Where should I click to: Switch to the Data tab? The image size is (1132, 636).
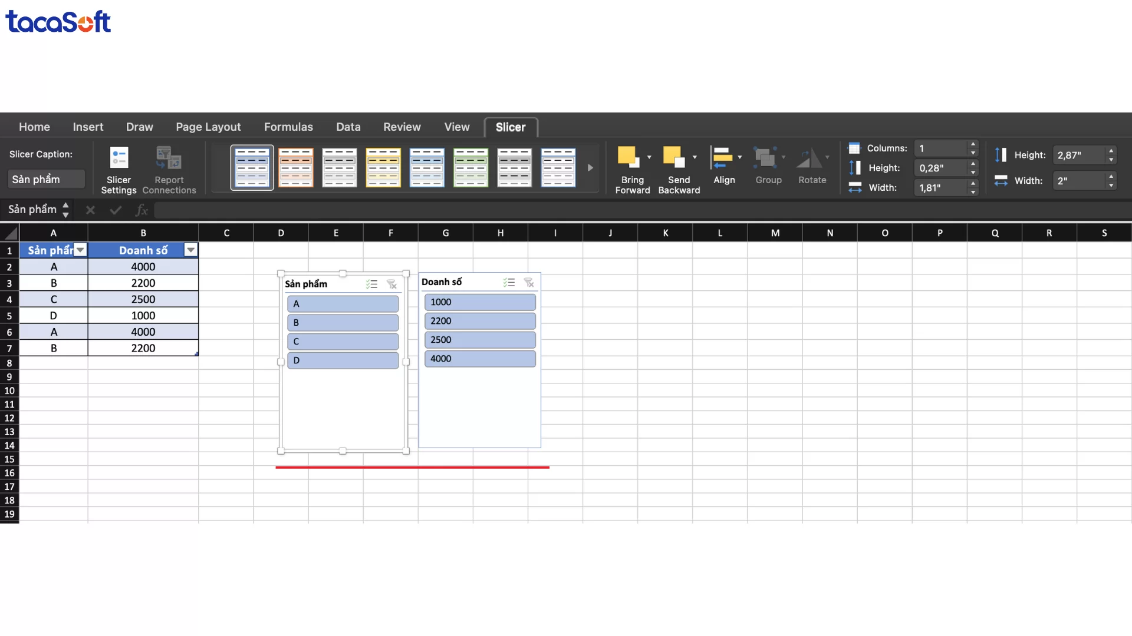coord(348,127)
